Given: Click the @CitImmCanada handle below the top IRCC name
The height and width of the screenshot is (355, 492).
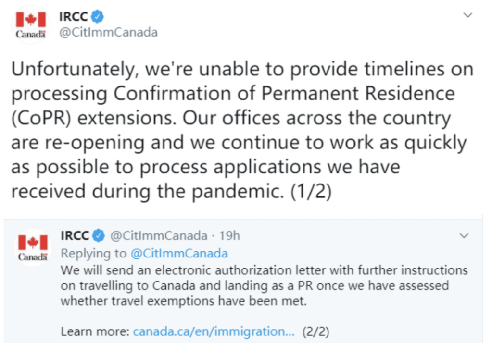Looking at the screenshot, I should point(108,32).
